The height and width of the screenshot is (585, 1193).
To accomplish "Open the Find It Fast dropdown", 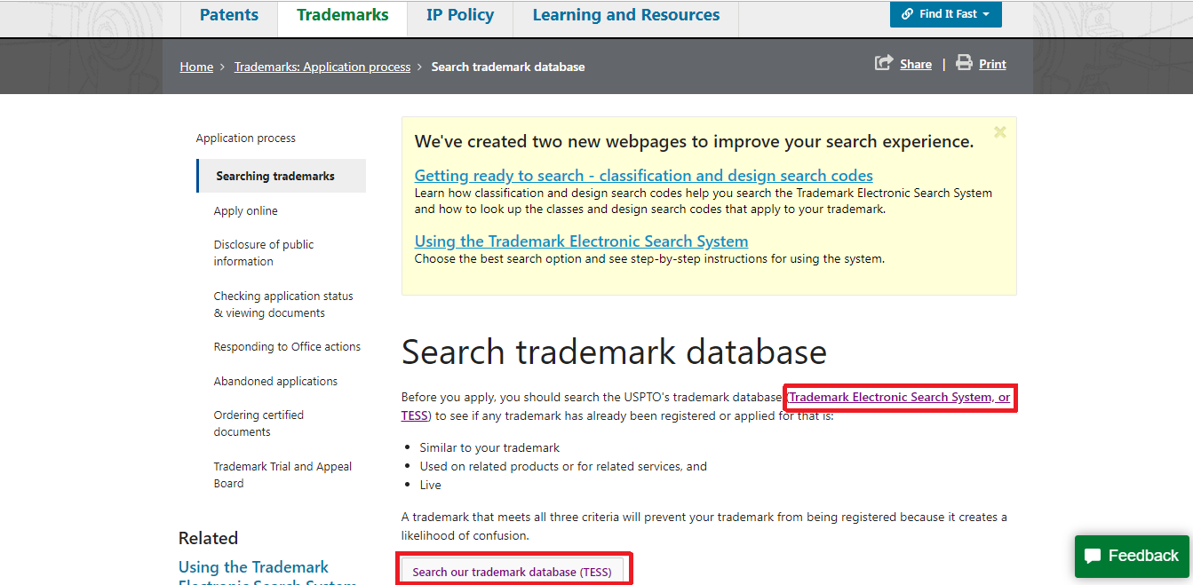I will 945,14.
